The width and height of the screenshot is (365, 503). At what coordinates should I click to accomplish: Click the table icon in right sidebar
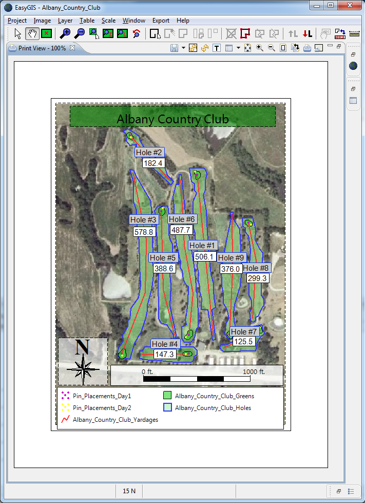click(x=353, y=100)
